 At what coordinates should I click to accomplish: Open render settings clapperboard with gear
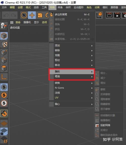pos(124,15)
